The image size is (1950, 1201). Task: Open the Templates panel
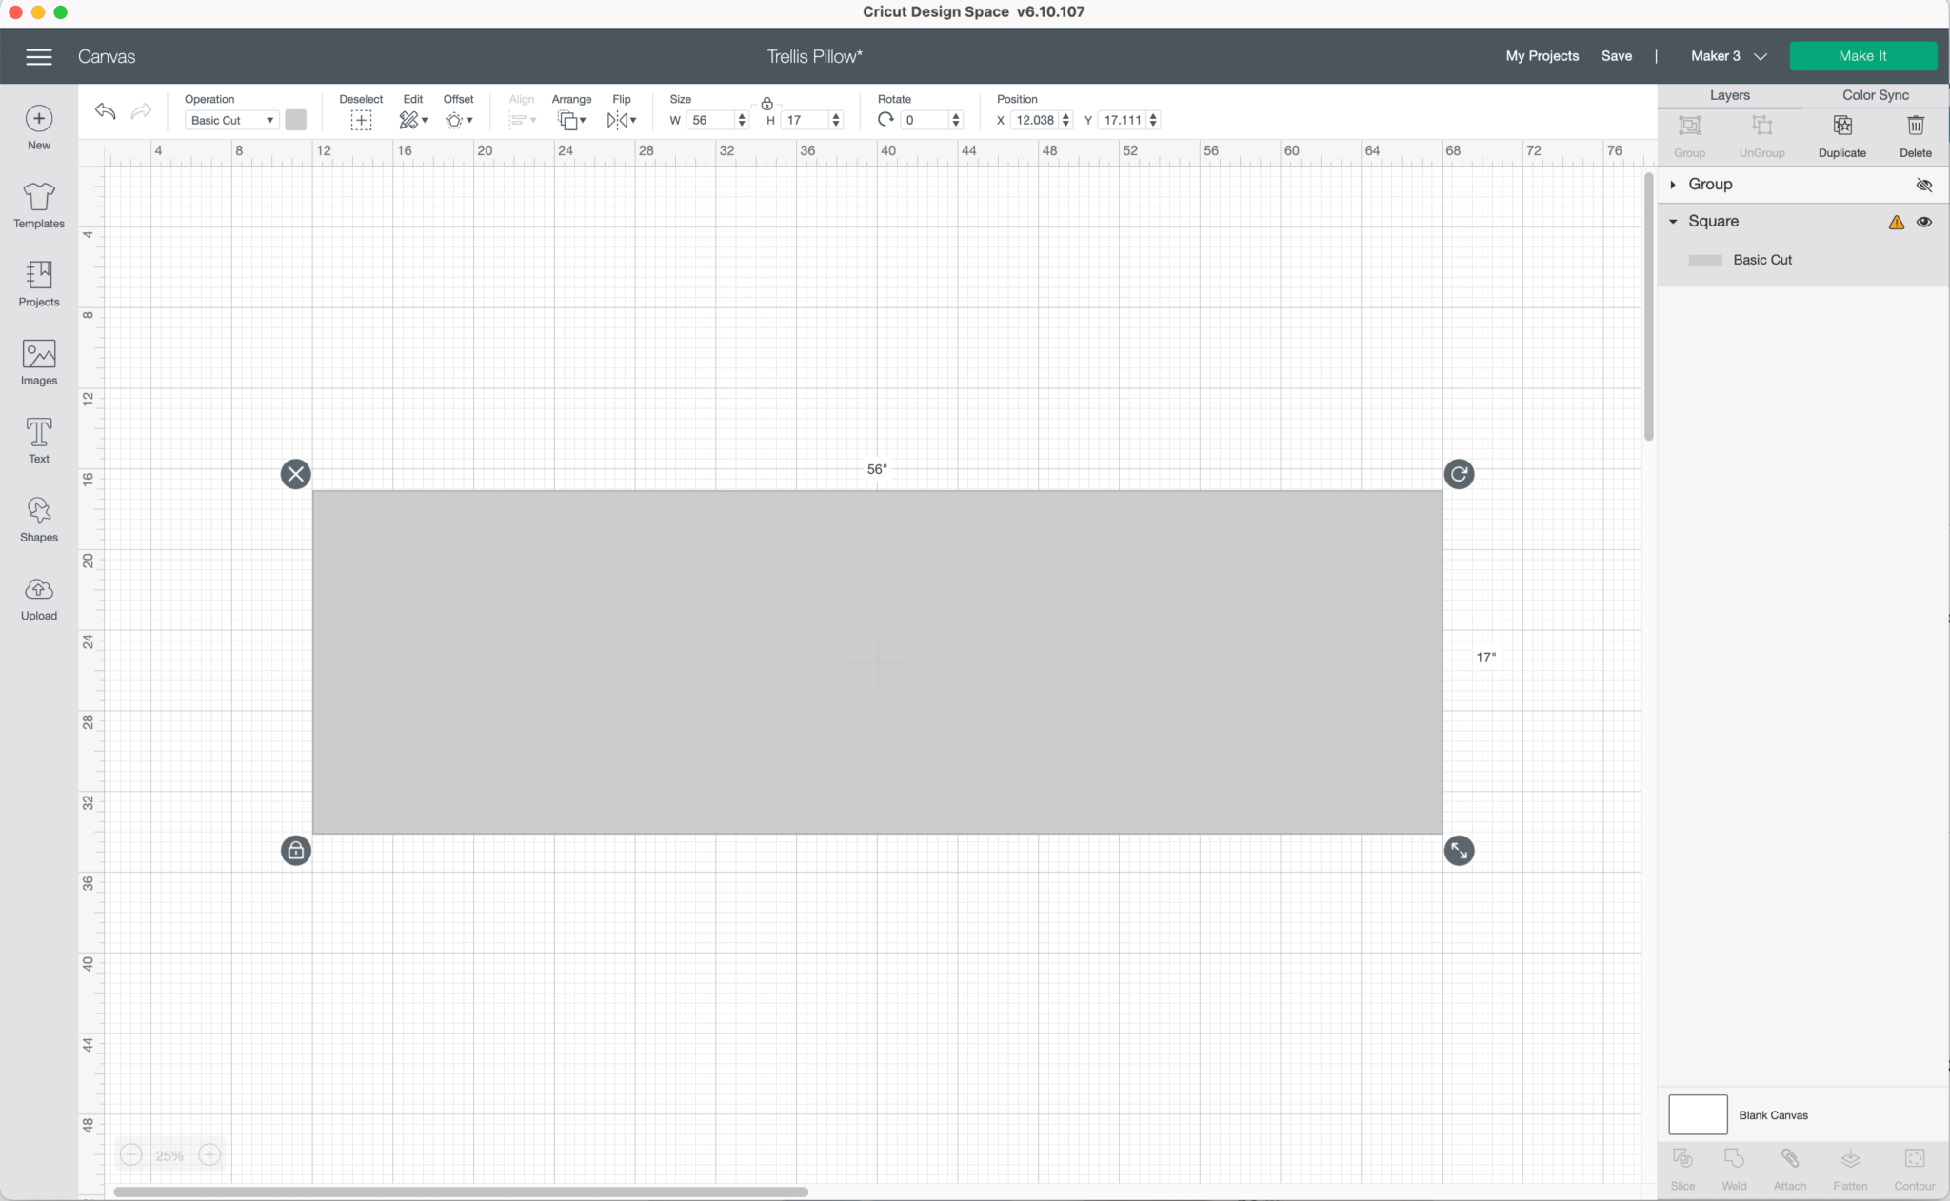click(39, 205)
